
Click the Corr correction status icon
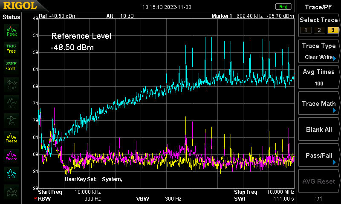pos(12,85)
